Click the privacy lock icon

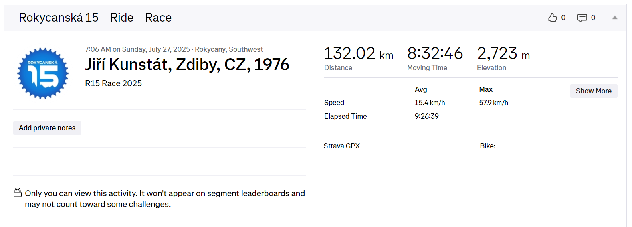coord(18,193)
